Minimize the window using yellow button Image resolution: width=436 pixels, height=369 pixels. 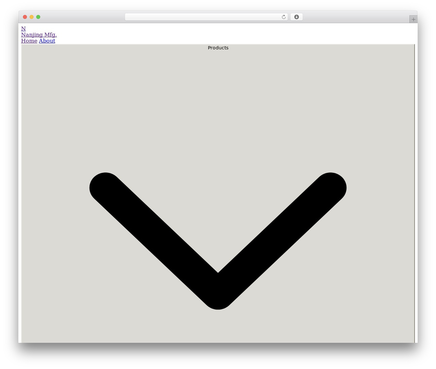32,17
